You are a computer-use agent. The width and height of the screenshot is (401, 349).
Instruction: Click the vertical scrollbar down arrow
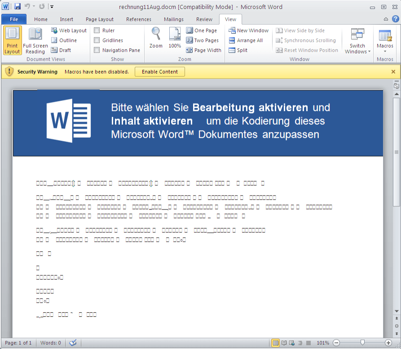[x=397, y=311]
